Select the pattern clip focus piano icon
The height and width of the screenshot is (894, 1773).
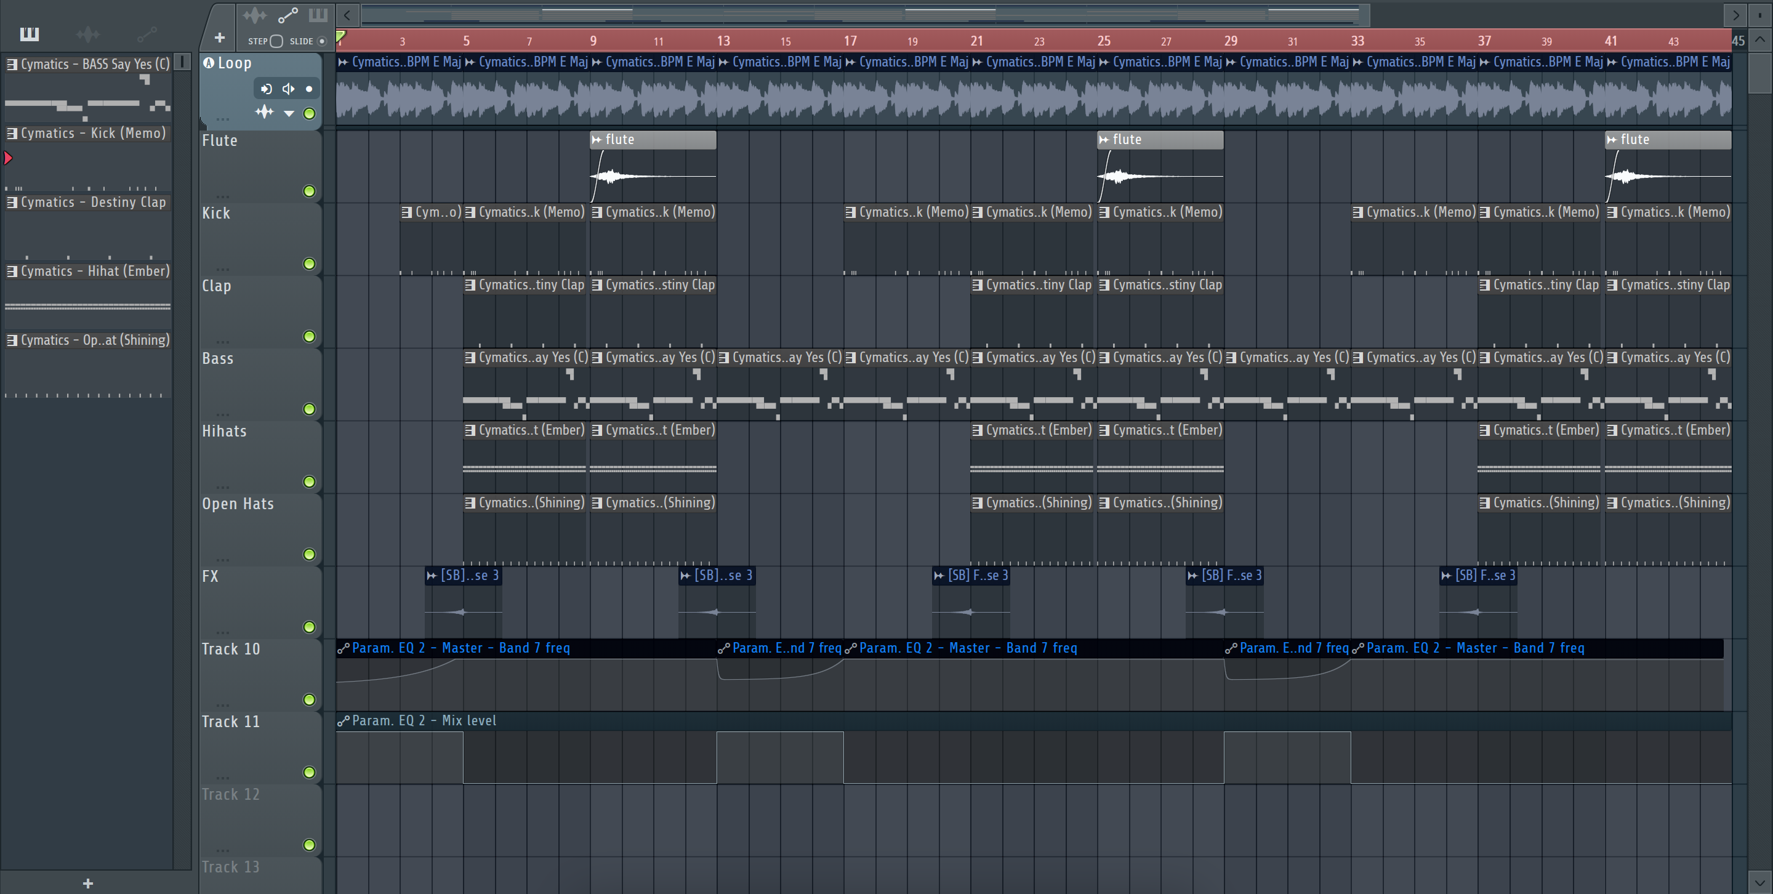pos(318,15)
